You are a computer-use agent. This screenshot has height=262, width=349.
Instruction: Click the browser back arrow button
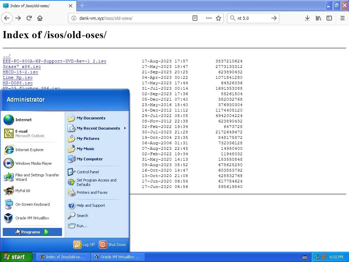click(7, 18)
